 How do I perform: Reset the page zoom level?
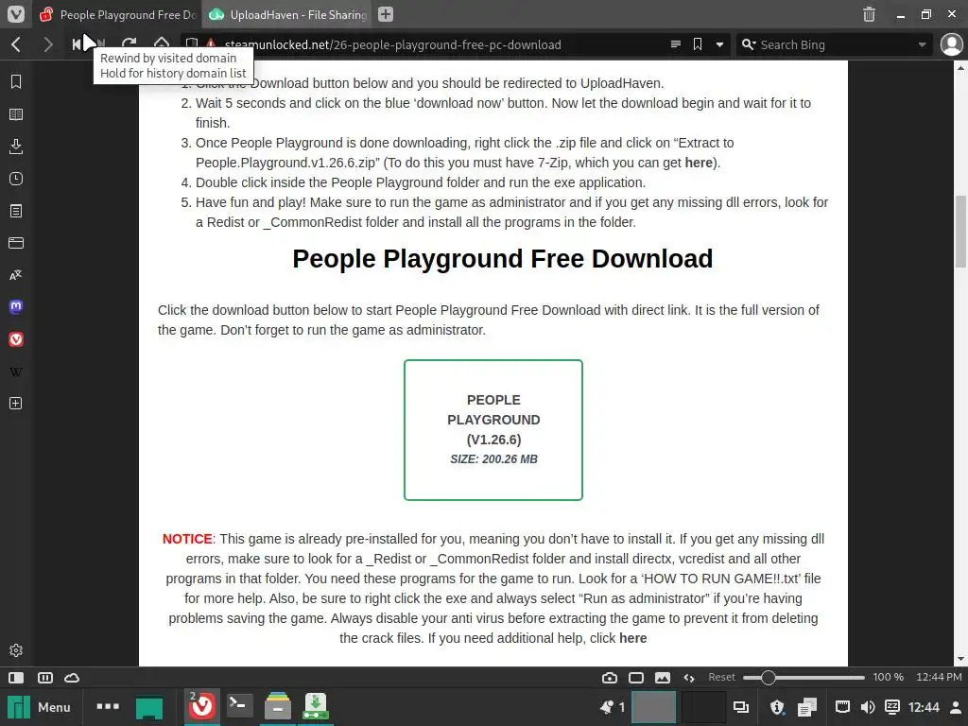[x=721, y=677]
